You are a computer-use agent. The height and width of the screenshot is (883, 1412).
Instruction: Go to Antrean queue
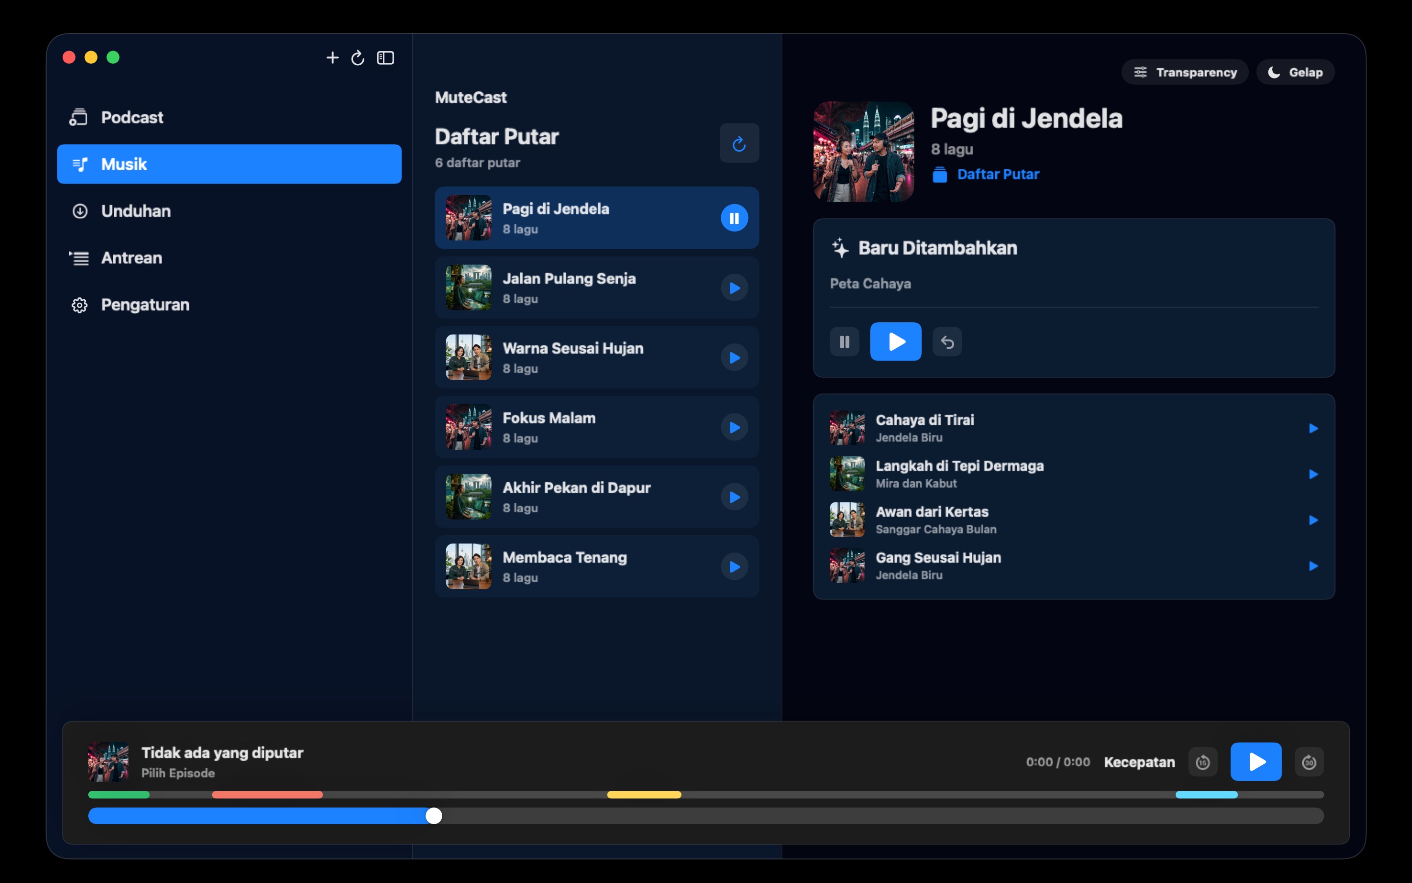229,258
